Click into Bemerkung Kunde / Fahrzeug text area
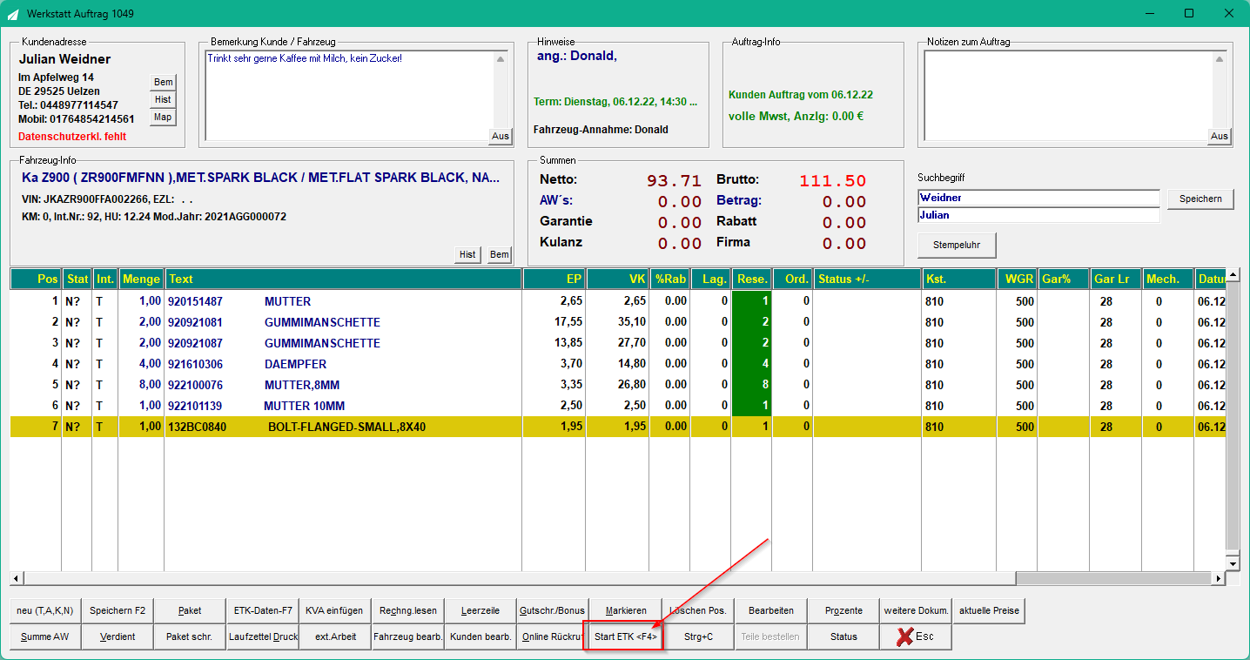This screenshot has width=1250, height=660. (349, 95)
